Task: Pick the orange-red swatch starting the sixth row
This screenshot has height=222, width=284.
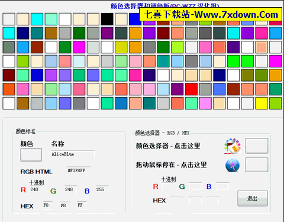Action: click(9, 89)
